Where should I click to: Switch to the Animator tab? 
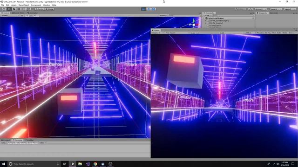32,13
